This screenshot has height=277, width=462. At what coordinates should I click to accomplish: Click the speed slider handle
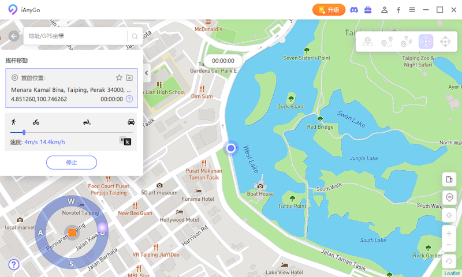24,133
